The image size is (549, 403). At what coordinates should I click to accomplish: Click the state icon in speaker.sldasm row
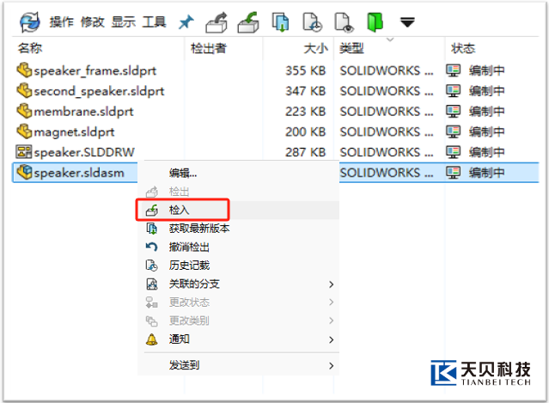click(453, 172)
